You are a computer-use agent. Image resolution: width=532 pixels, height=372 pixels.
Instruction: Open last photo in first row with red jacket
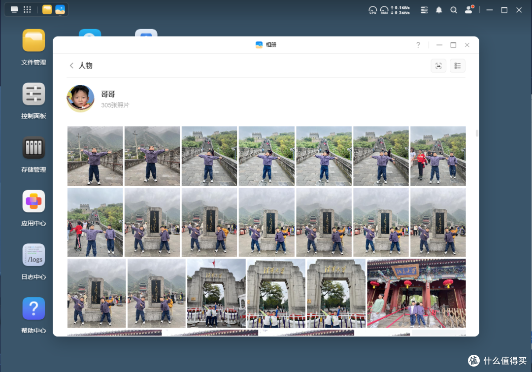pos(438,156)
